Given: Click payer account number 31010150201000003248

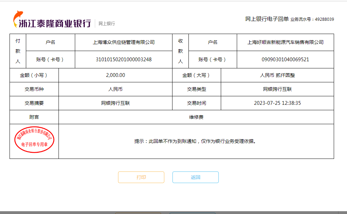Looking at the screenshot, I should tap(123, 60).
